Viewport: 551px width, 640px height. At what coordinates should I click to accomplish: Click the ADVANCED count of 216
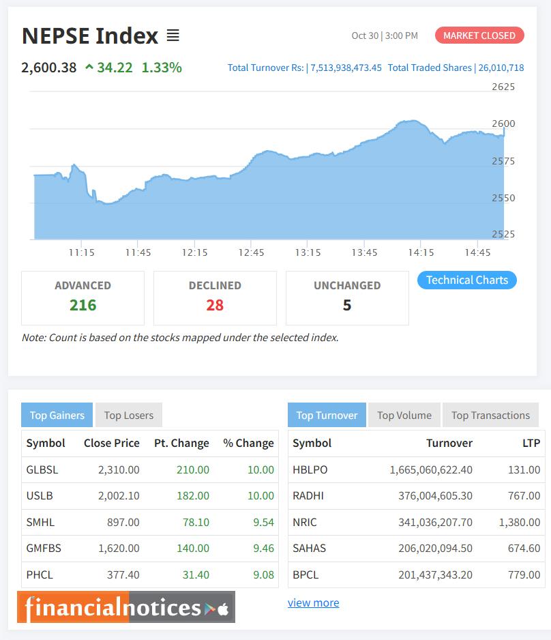pos(83,306)
